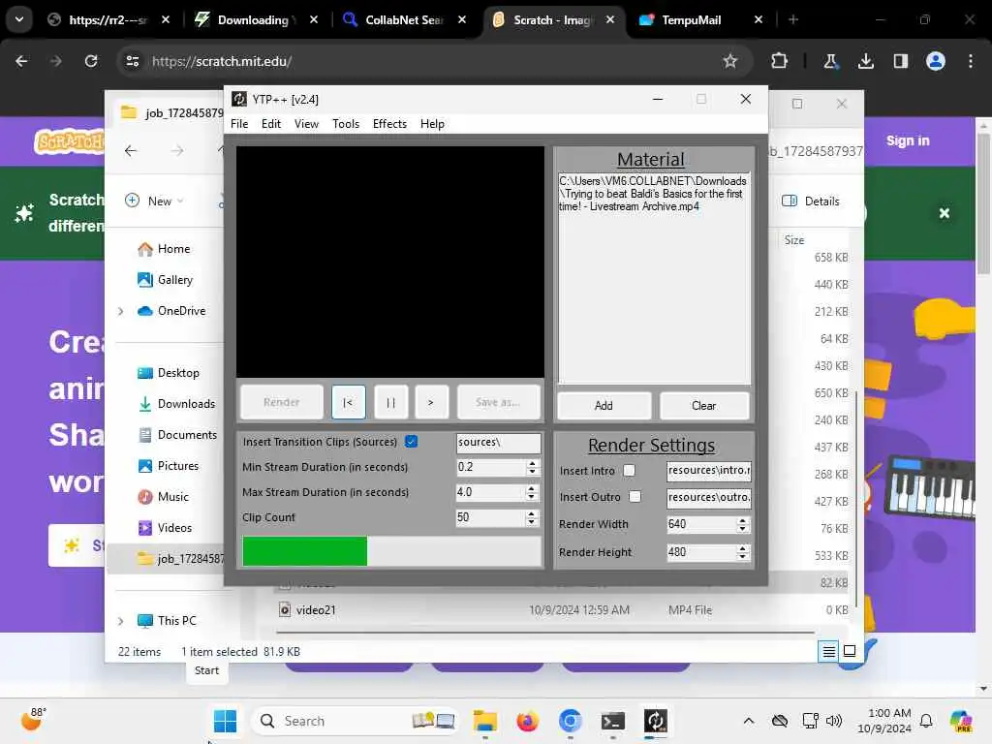This screenshot has width=992, height=744.
Task: Open the Tools menu in YTP++
Action: (346, 124)
